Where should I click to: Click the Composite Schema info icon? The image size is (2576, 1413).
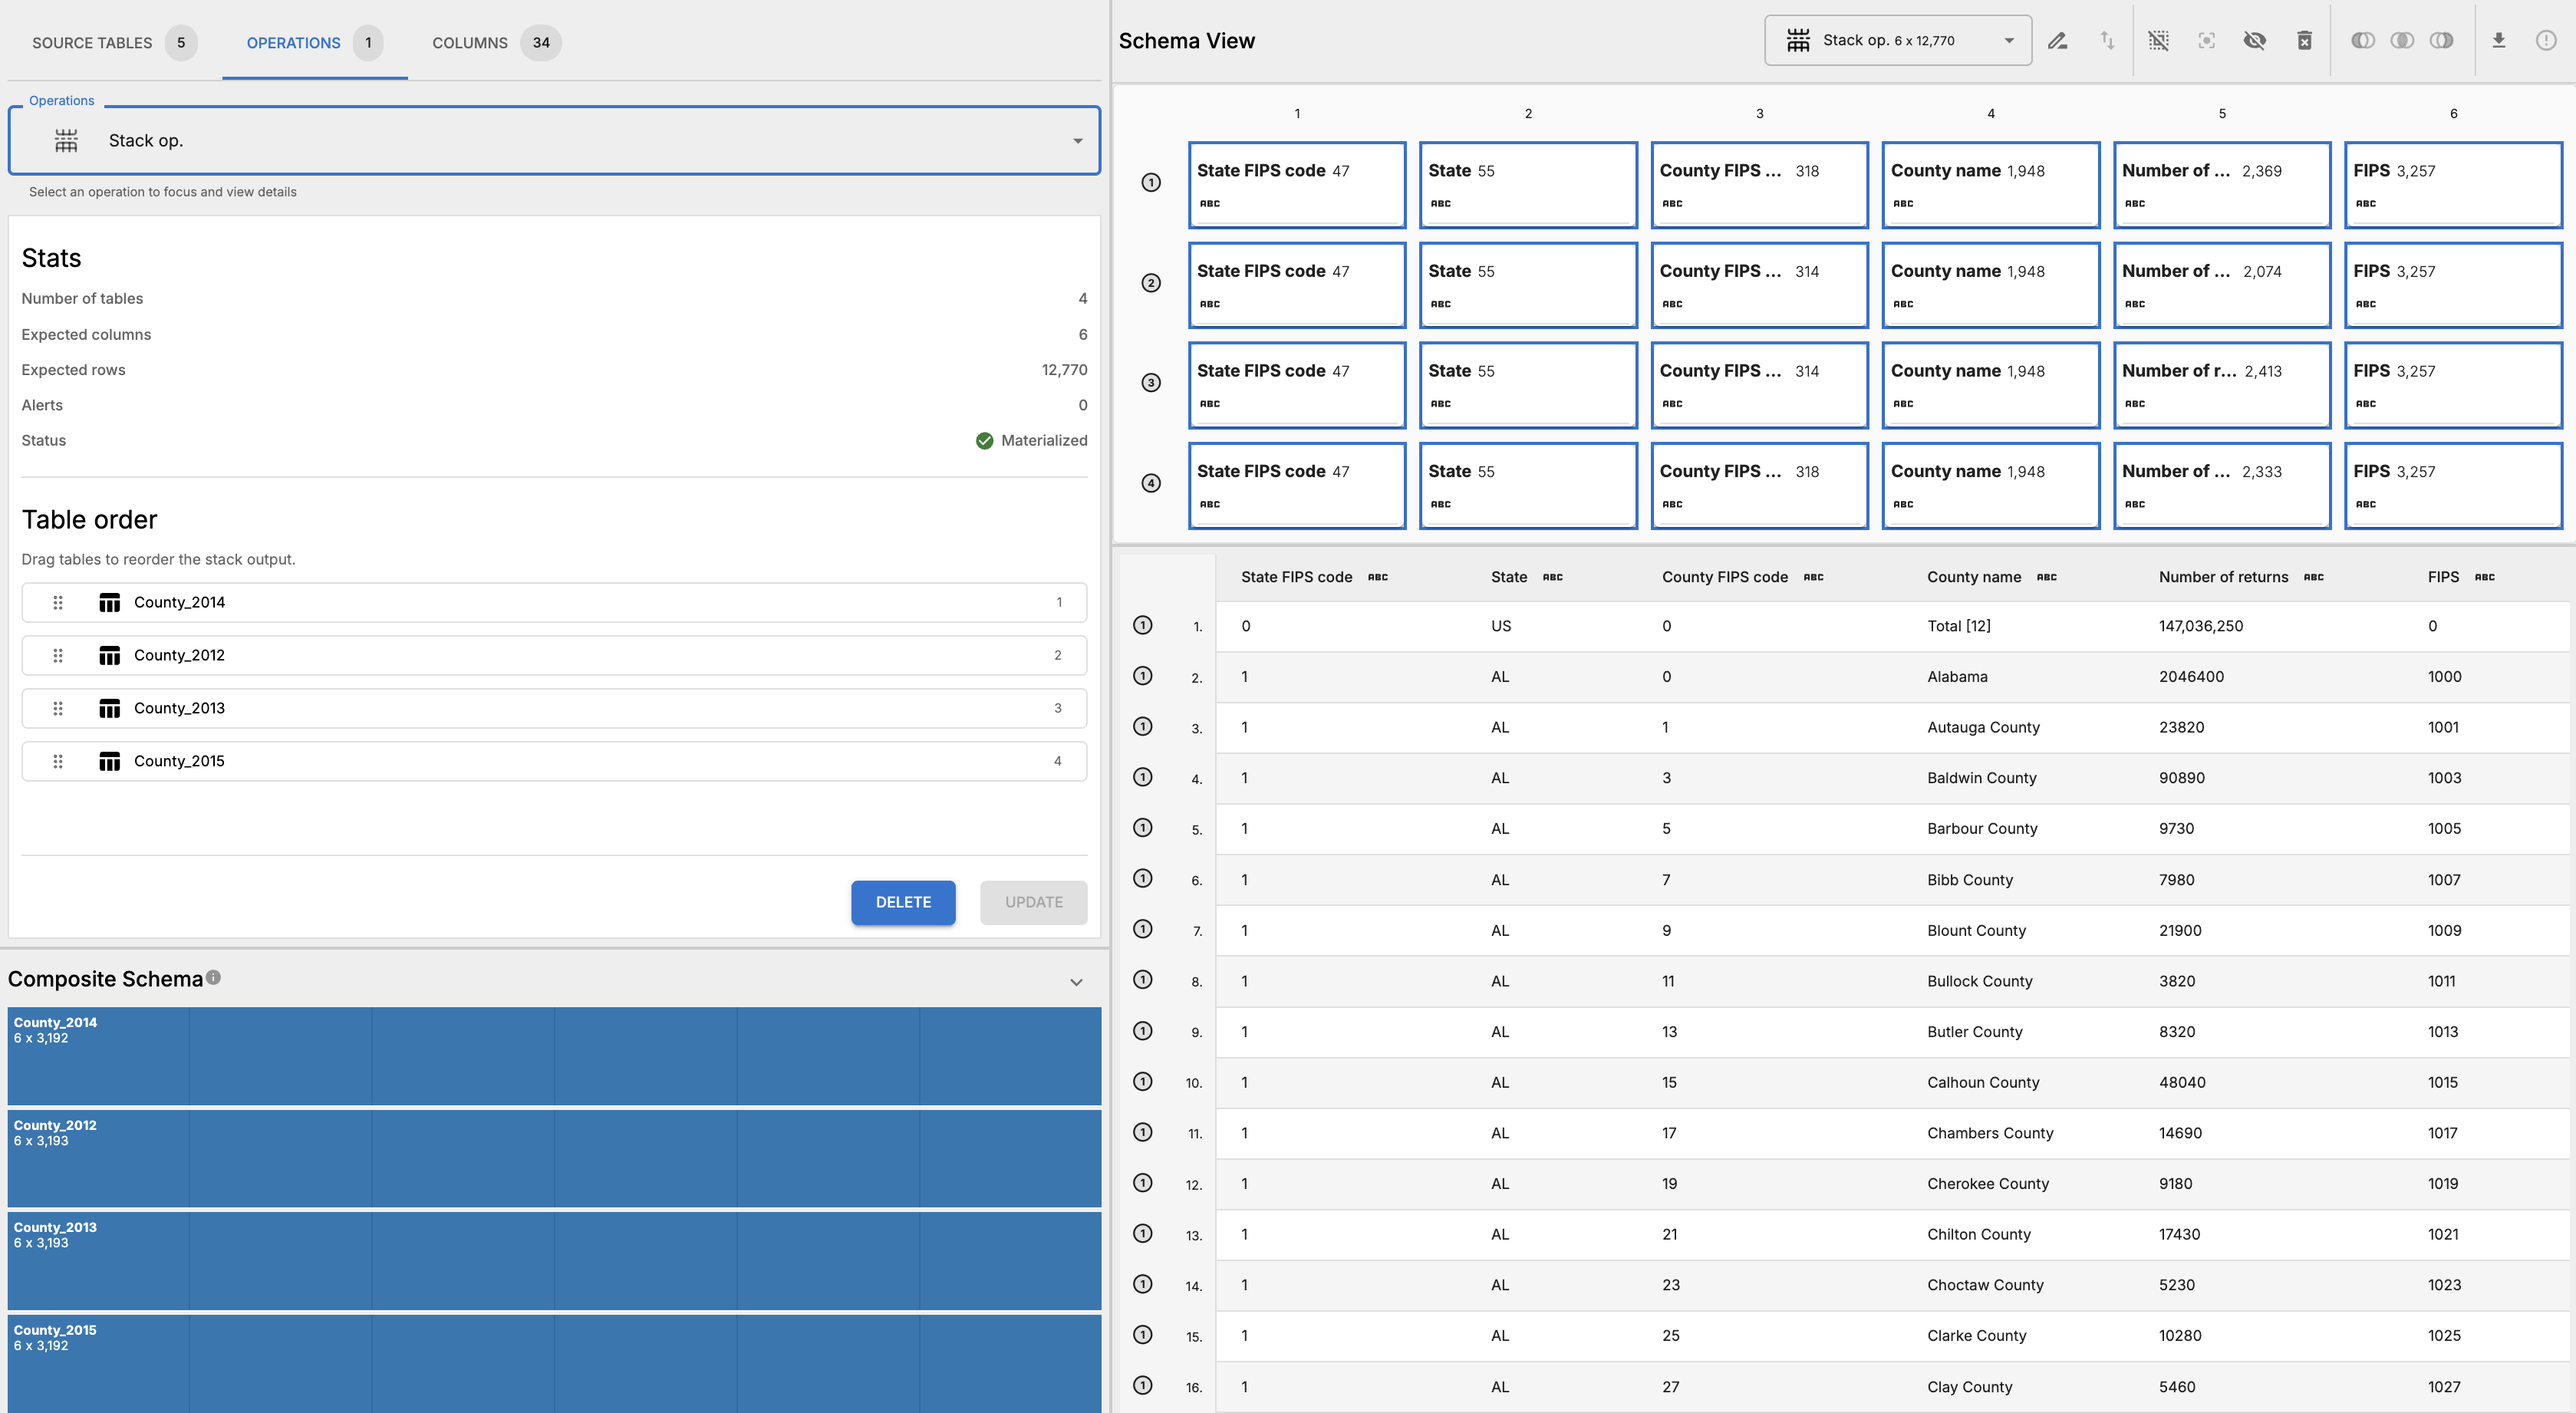click(x=213, y=978)
